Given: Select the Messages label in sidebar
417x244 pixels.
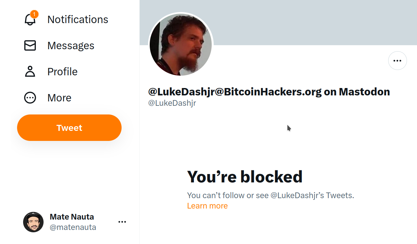Looking at the screenshot, I should [x=71, y=46].
